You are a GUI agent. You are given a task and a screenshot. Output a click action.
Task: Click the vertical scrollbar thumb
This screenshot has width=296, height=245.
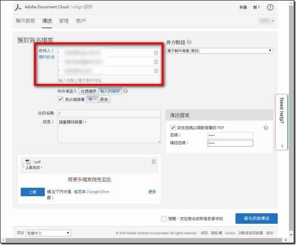click(x=291, y=118)
